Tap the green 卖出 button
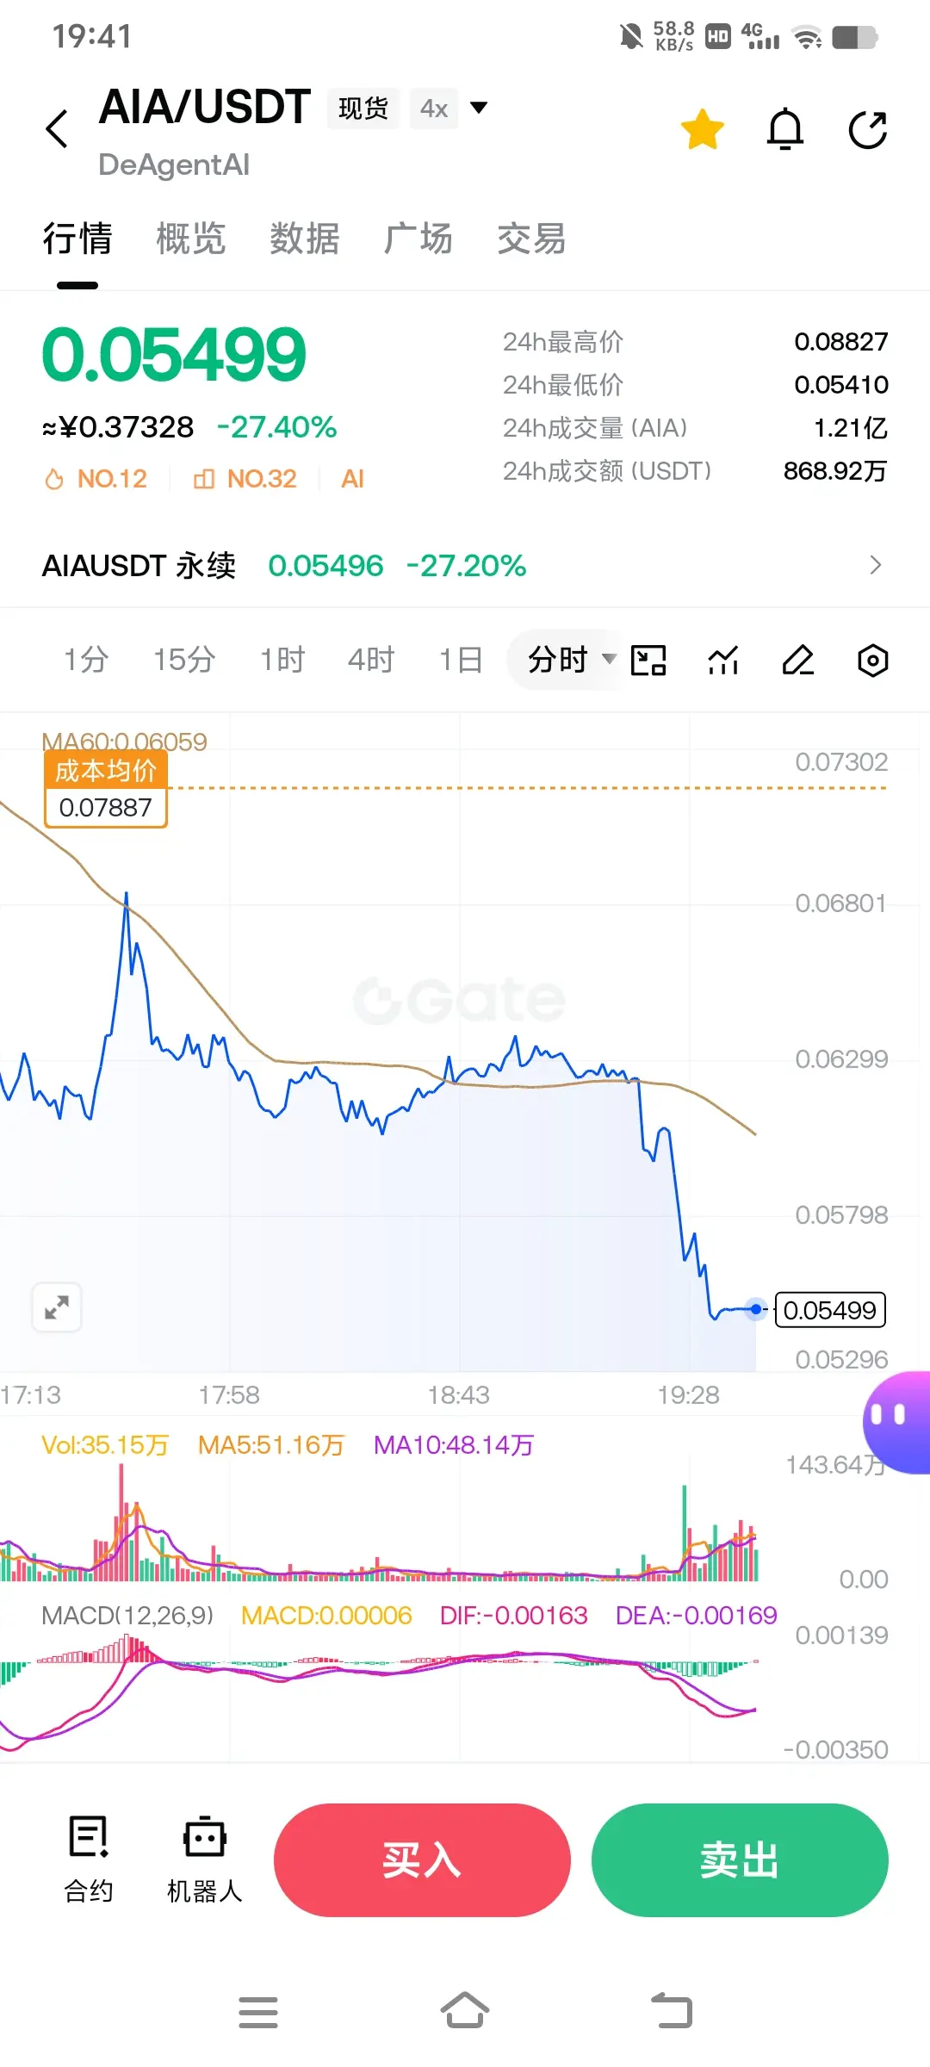Image resolution: width=930 pixels, height=2067 pixels. click(x=740, y=1860)
